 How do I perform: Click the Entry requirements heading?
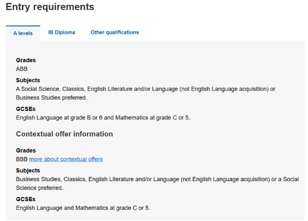[x=50, y=7]
